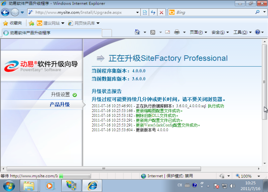This screenshot has height=192, width=268.
Task: Click the Windows Start orb
Action: click(10, 186)
